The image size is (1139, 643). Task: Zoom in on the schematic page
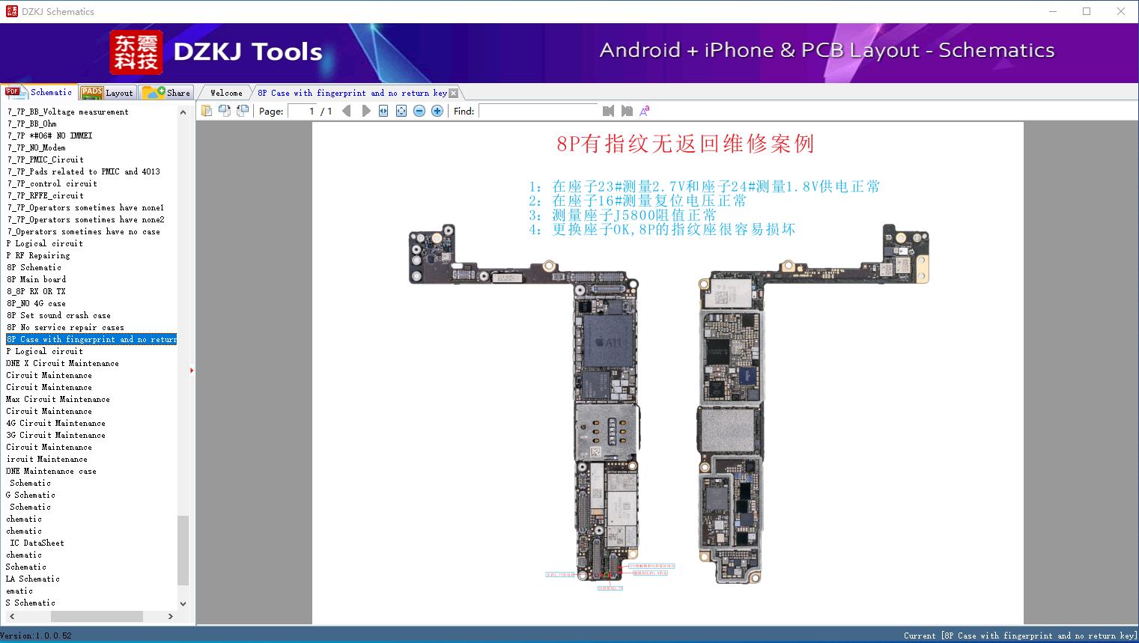click(437, 111)
